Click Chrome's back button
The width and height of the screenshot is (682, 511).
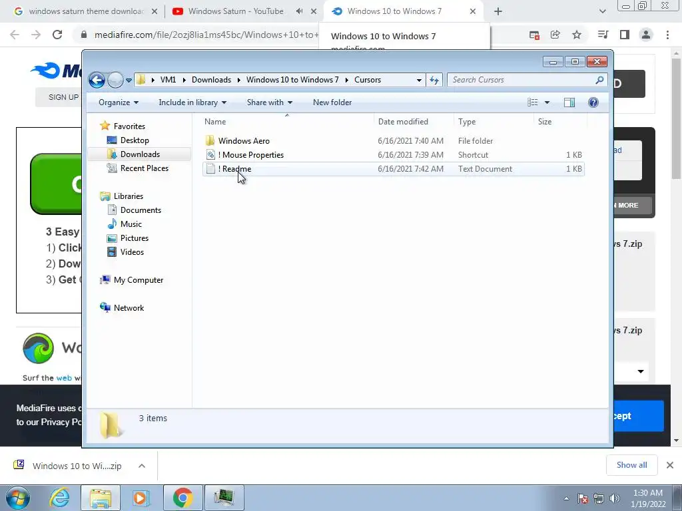pos(15,35)
